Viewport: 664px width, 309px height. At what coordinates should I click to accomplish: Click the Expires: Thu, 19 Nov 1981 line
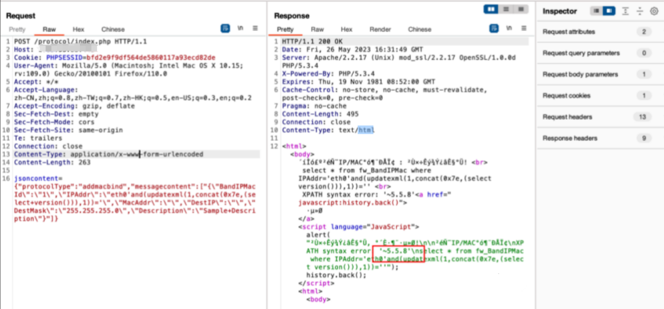[x=358, y=81]
